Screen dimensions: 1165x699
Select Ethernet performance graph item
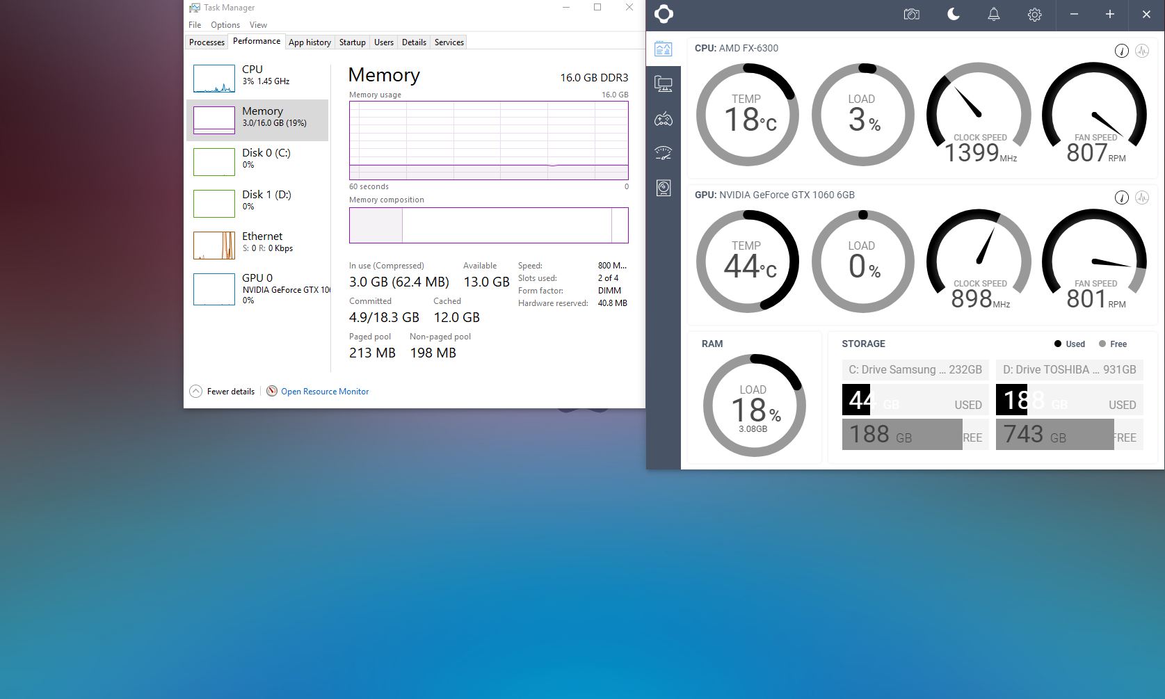pyautogui.click(x=257, y=245)
